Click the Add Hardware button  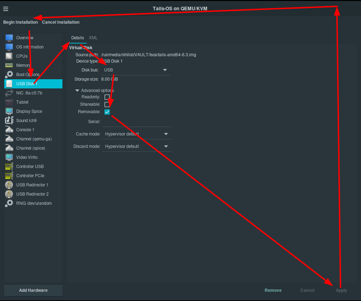34,290
